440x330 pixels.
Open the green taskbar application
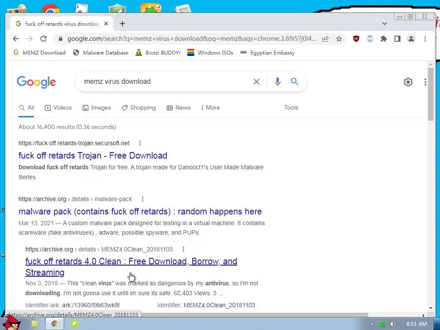[x=74, y=324]
